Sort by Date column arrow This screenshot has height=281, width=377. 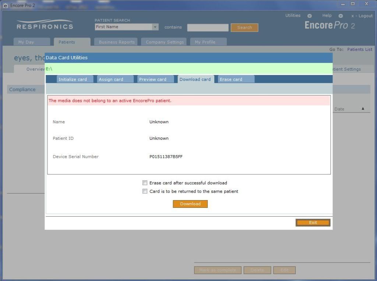pos(363,109)
